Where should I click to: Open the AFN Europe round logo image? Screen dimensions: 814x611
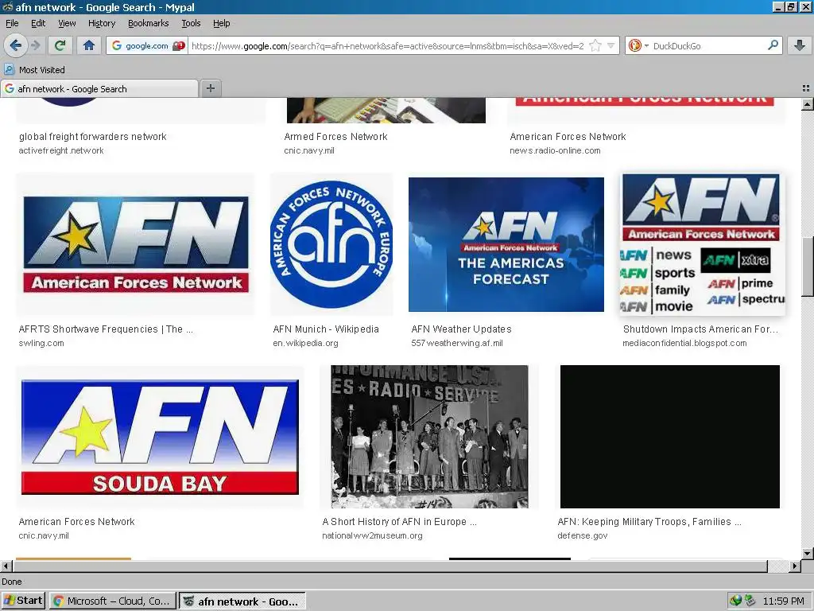(x=331, y=244)
